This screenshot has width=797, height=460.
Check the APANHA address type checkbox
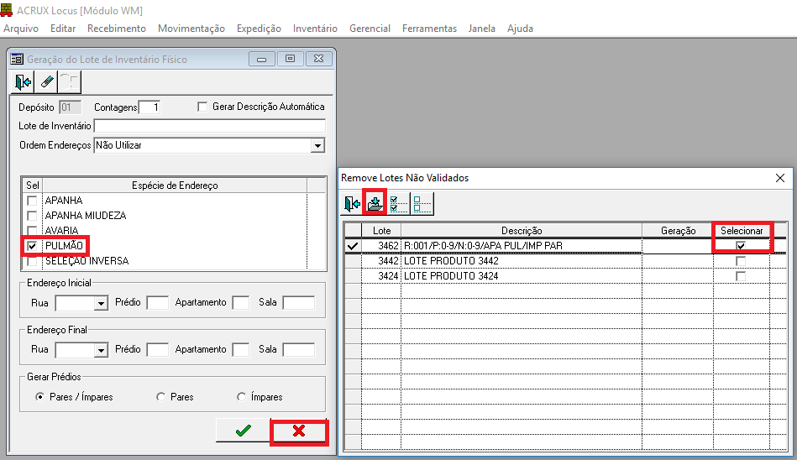click(32, 201)
